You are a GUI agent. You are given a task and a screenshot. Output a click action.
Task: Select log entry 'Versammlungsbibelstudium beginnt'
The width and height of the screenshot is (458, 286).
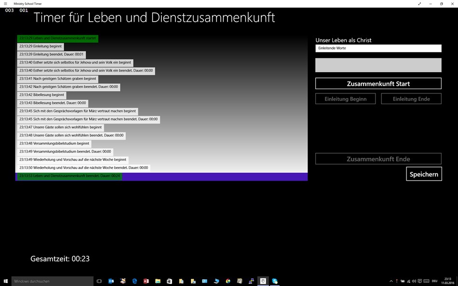(54, 143)
